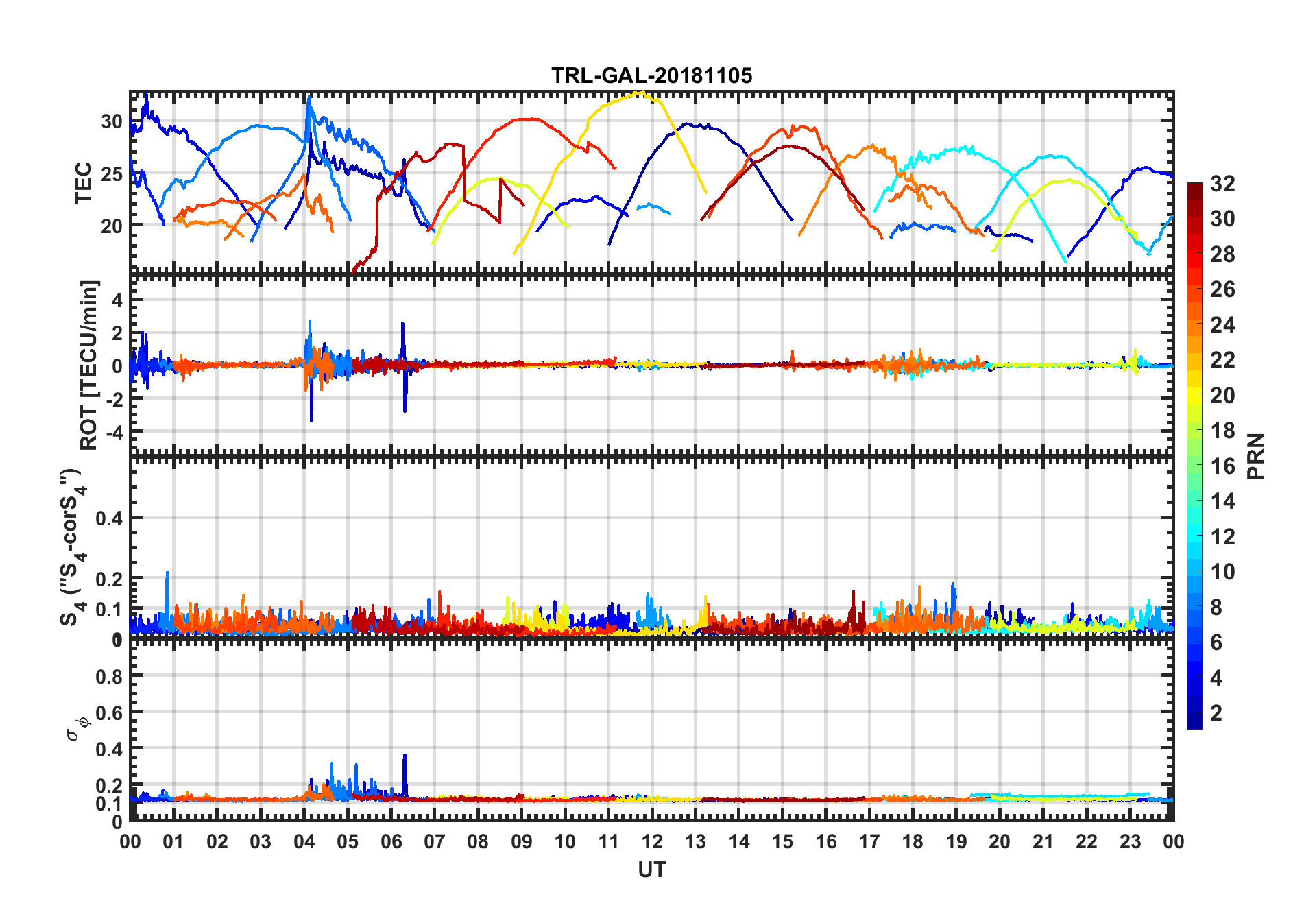Click the "12" hour label on the UT axis

(x=652, y=841)
